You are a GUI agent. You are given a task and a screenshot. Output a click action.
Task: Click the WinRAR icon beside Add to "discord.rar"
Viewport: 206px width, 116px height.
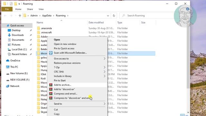(x=51, y=89)
